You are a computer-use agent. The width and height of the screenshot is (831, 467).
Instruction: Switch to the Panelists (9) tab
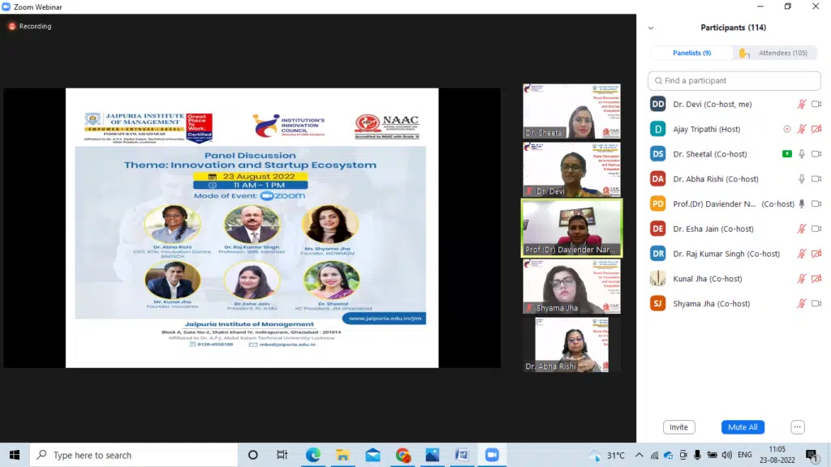click(691, 53)
